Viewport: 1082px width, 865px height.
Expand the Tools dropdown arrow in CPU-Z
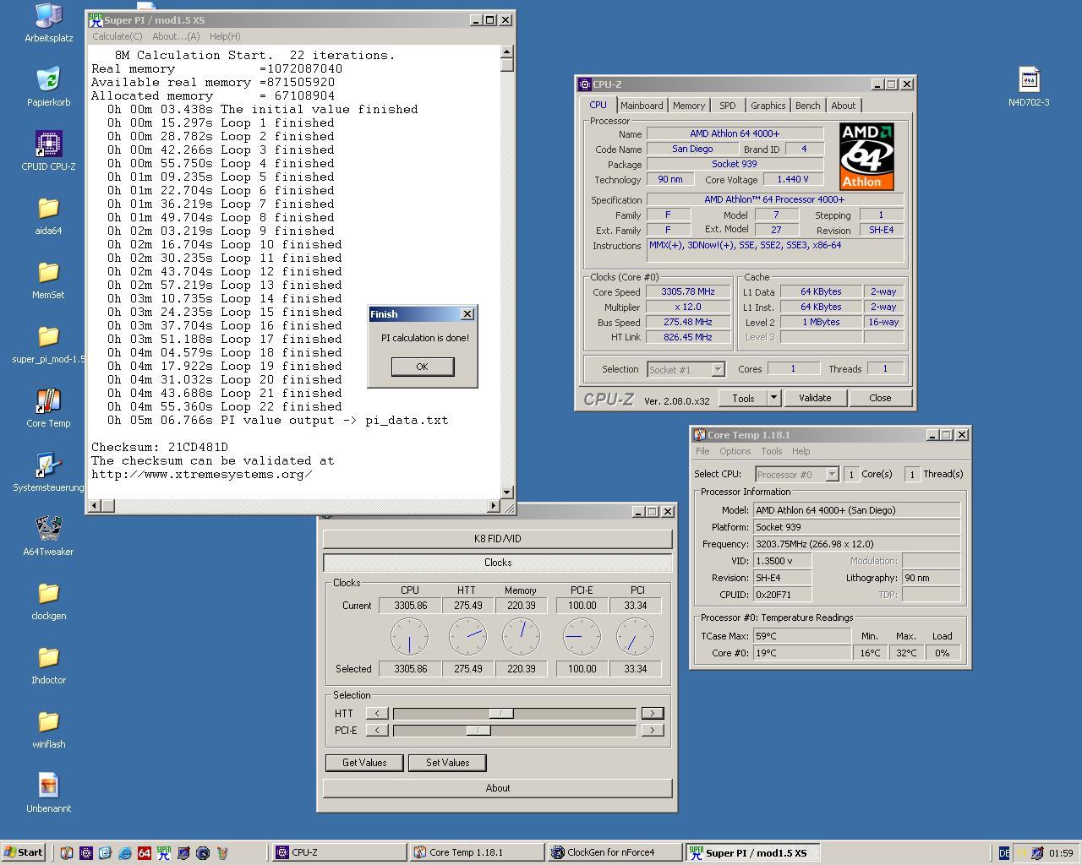(x=773, y=398)
